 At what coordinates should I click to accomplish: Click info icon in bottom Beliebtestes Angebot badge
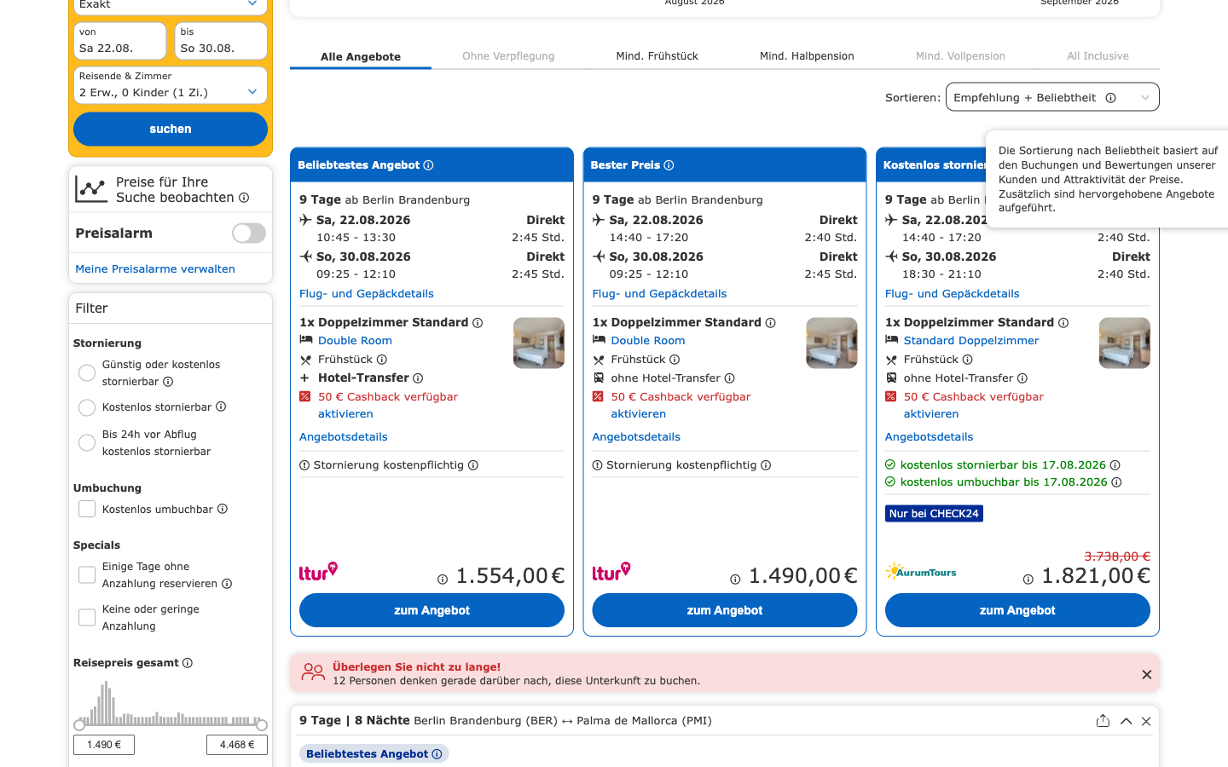coord(437,754)
